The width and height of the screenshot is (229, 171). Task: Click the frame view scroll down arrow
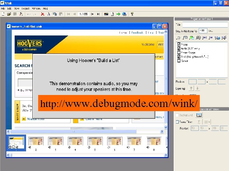tap(166, 127)
